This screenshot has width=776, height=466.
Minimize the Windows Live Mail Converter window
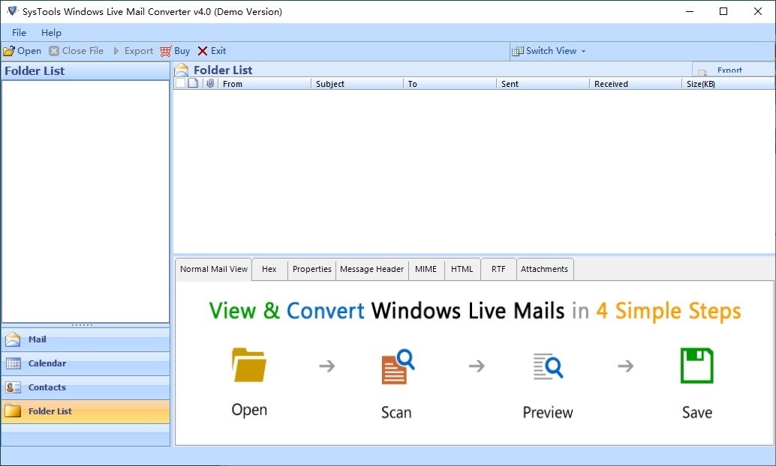coord(690,11)
